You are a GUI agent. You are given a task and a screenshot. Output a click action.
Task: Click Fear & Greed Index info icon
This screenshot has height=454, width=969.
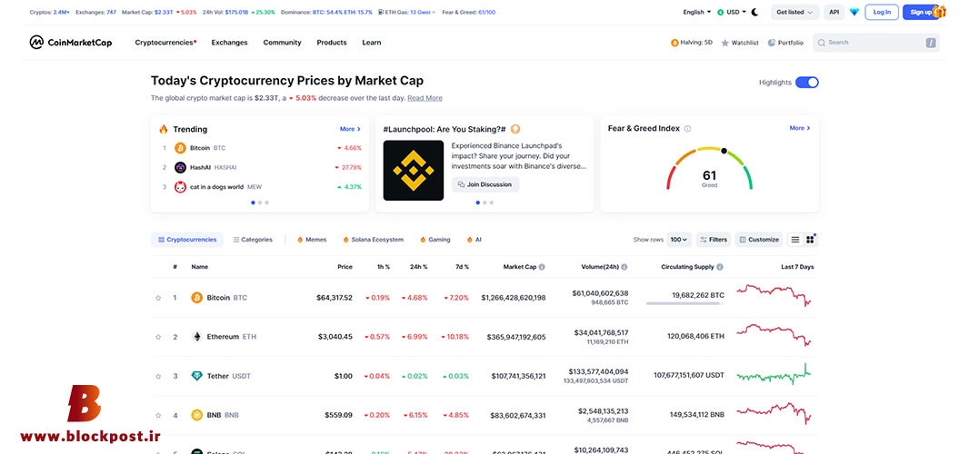click(688, 128)
